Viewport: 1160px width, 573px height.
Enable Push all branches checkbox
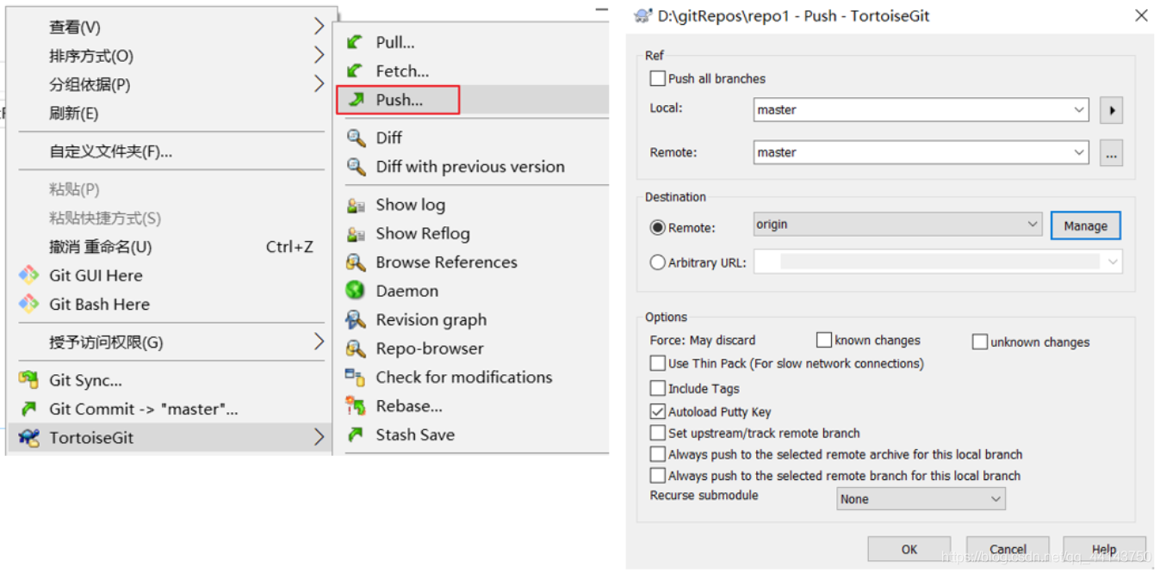(x=658, y=78)
